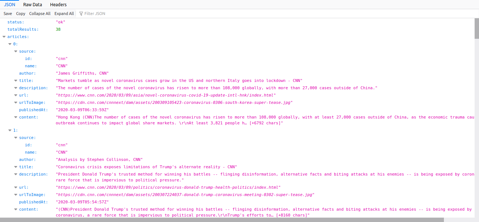Image resolution: width=479 pixels, height=222 pixels.
Task: Toggle url arrow for donald-trump-health-politics link
Action: 16,187
